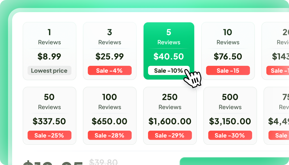This screenshot has height=165, width=289.
Task: Click the Sale -4% red badge
Action: pyautogui.click(x=110, y=71)
